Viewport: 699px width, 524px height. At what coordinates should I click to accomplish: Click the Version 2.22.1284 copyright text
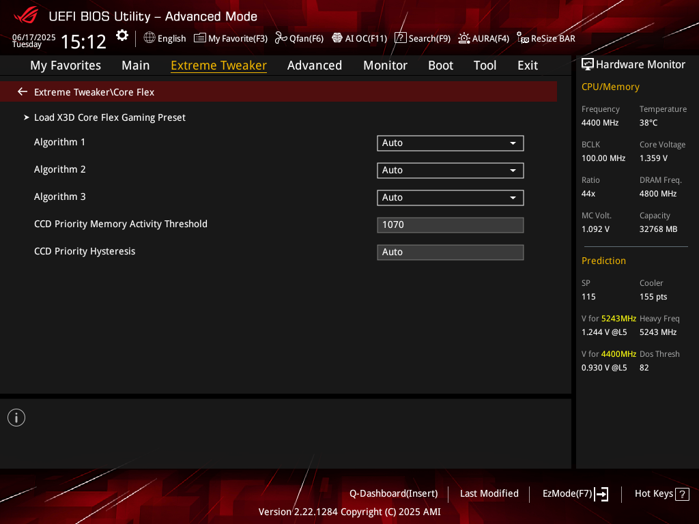(349, 512)
